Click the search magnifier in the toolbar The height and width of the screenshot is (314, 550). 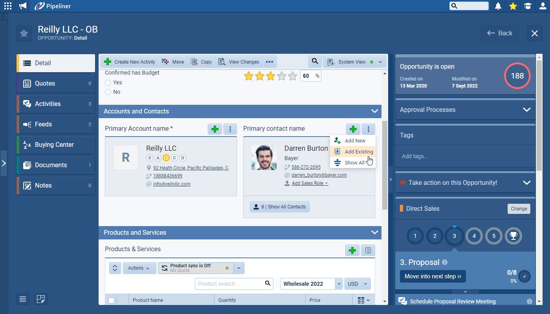click(x=315, y=62)
